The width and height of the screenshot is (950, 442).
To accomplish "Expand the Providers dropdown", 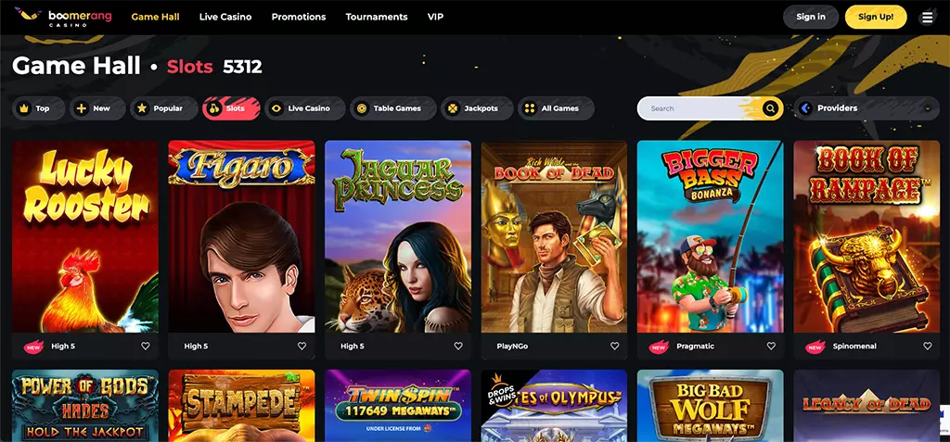I will click(x=867, y=108).
